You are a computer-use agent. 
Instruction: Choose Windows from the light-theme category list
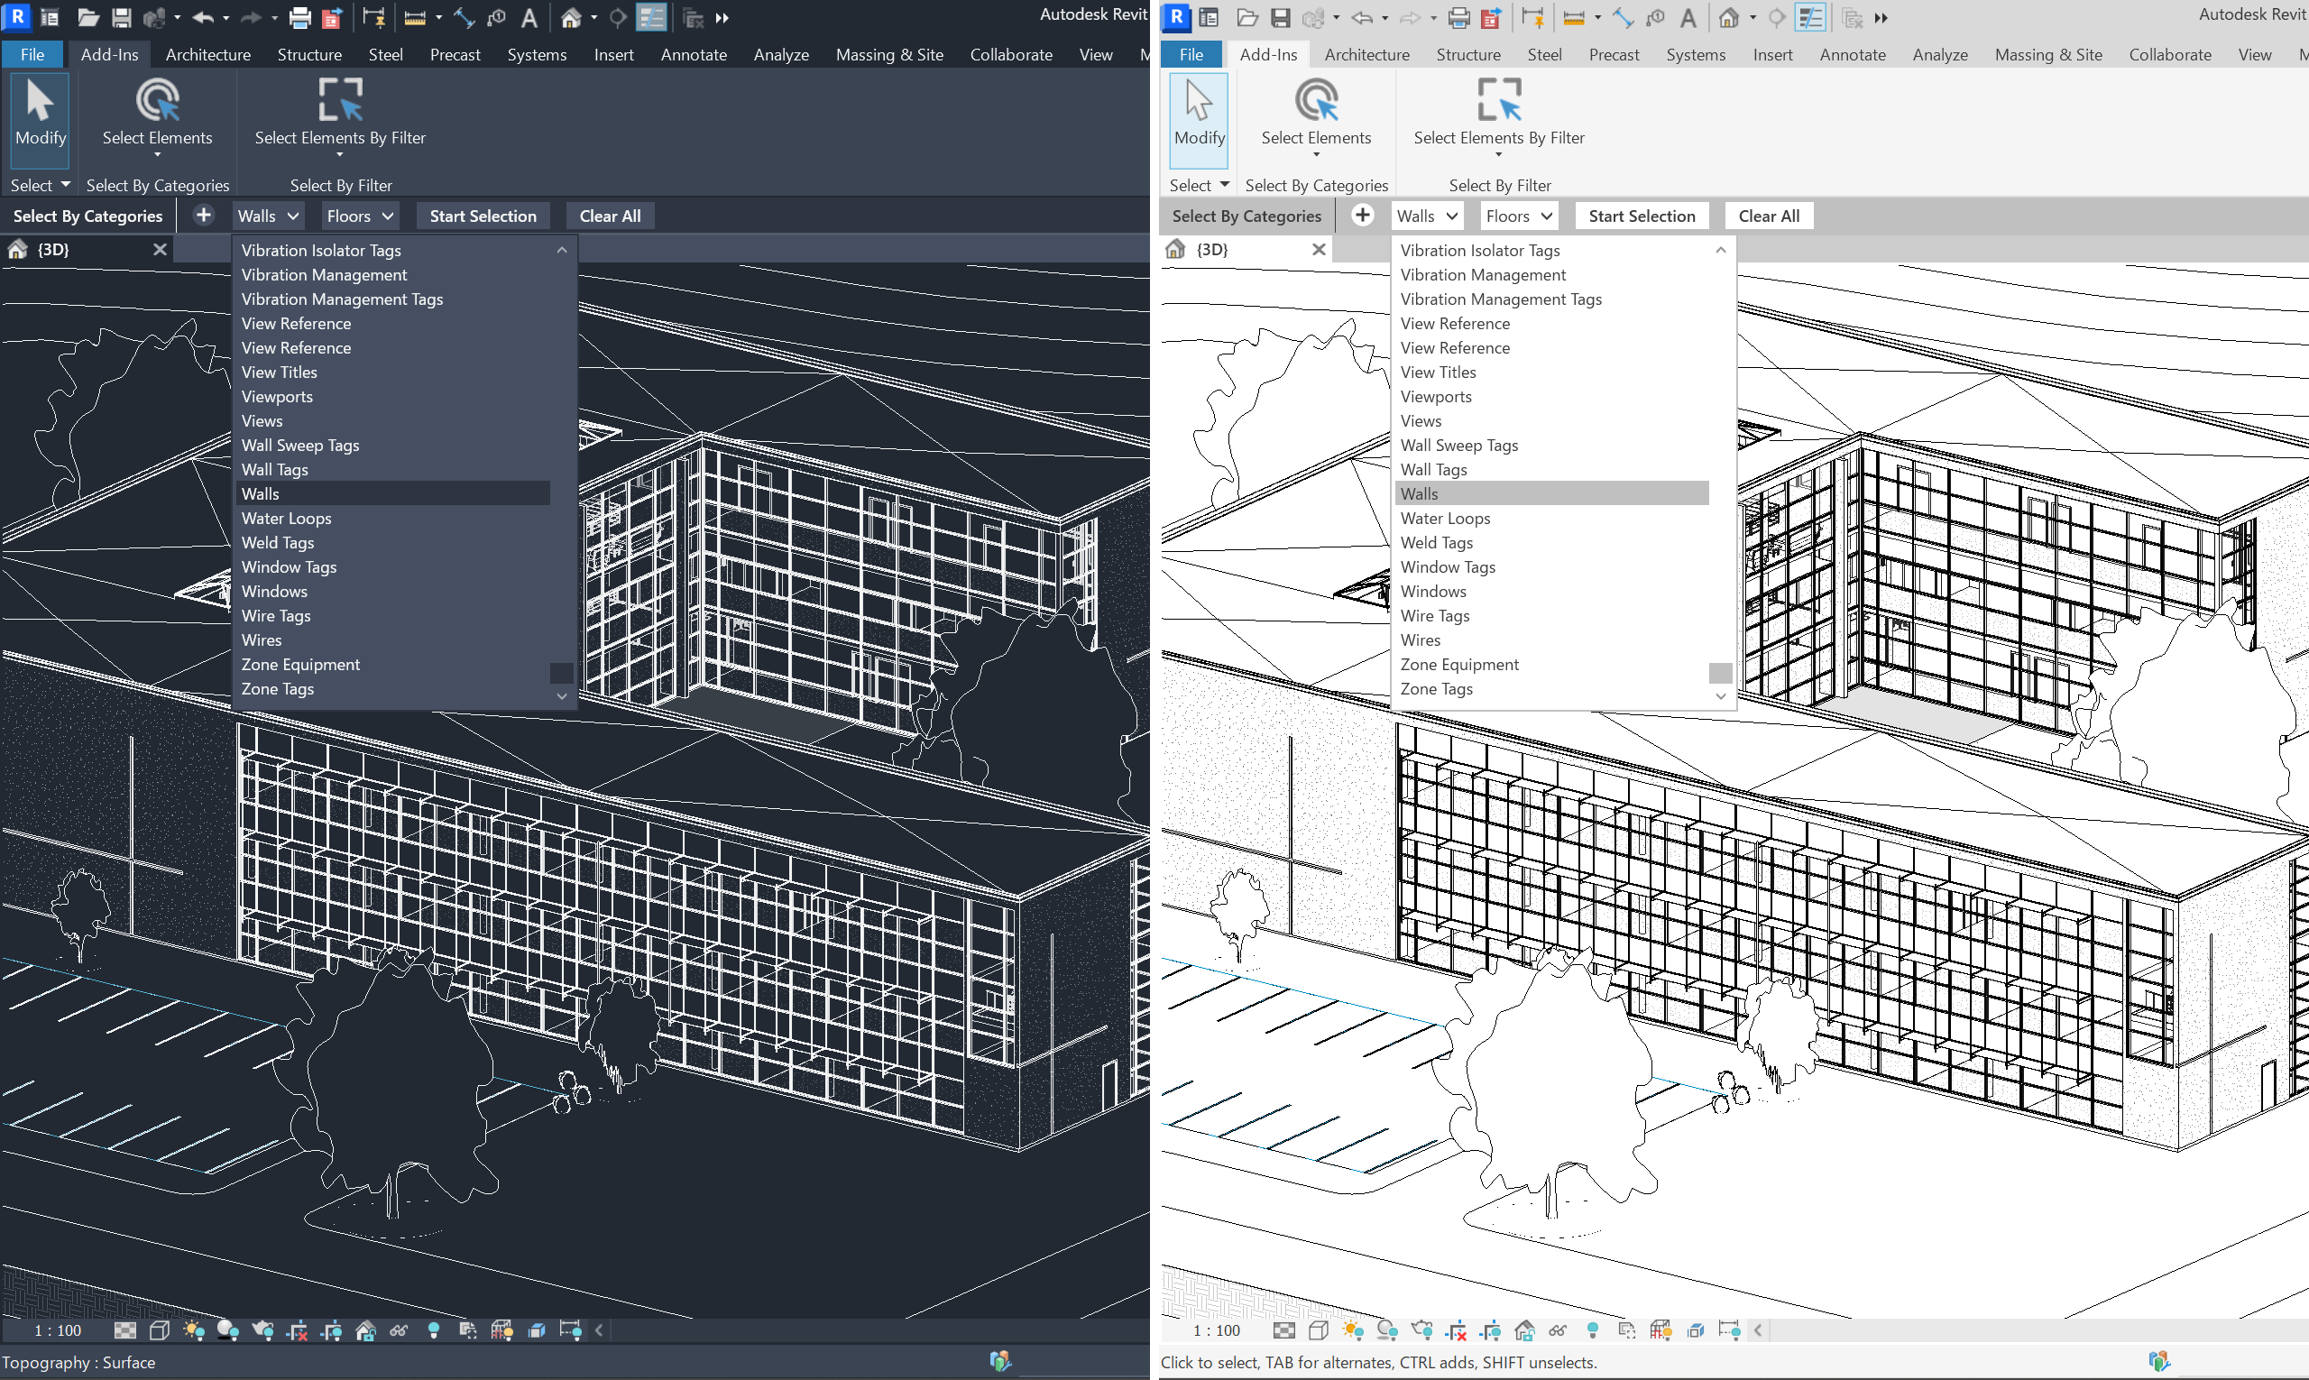1433,592
